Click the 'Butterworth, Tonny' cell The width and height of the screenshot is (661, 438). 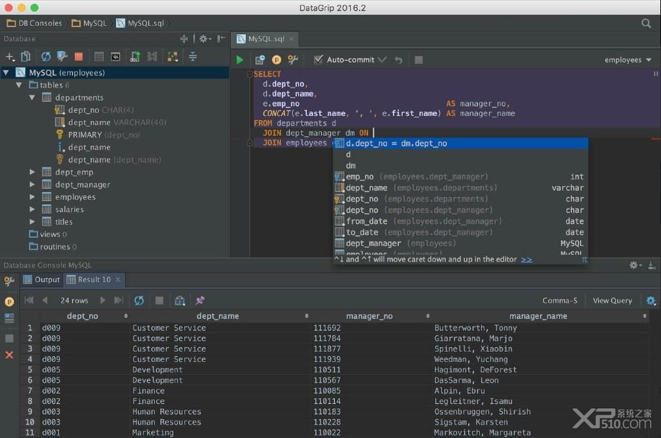coord(475,328)
